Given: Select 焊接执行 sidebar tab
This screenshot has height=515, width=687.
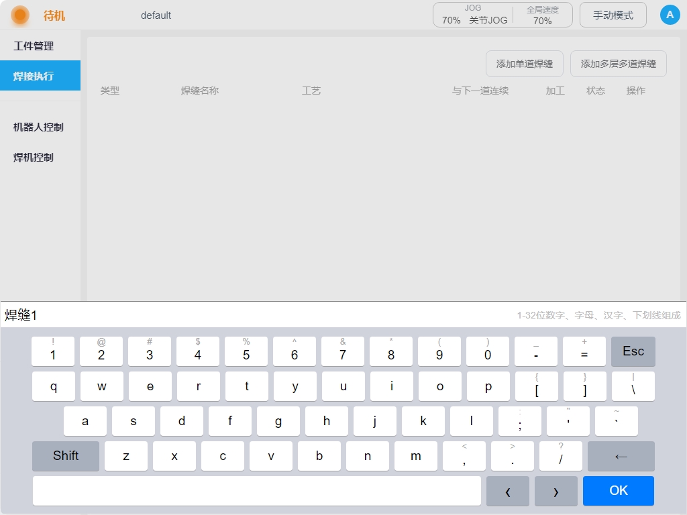Looking at the screenshot, I should [34, 76].
